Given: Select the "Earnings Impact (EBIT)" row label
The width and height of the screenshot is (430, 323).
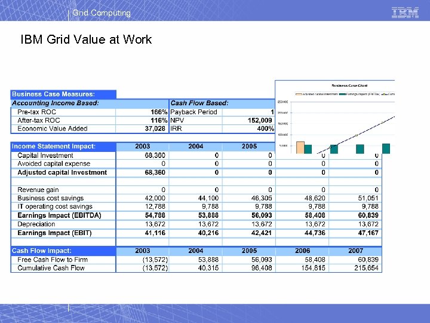Looking at the screenshot, I should pyautogui.click(x=54, y=233).
